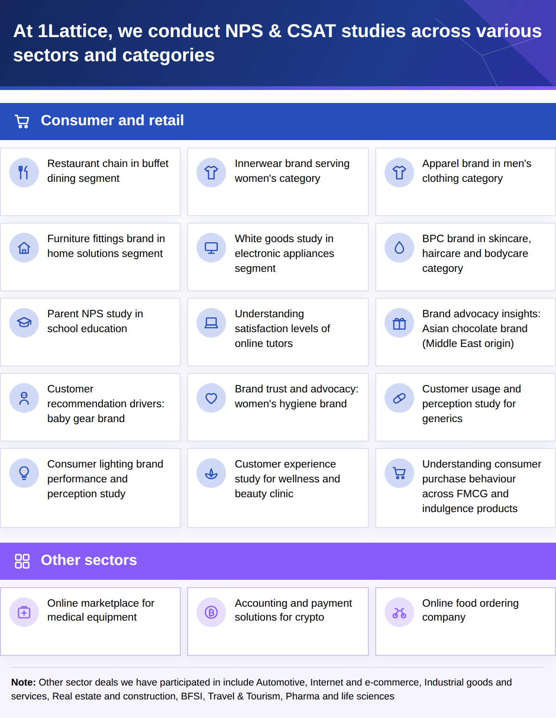Click the Restaurant chain in buffet dining segment text
The image size is (556, 718).
point(108,171)
